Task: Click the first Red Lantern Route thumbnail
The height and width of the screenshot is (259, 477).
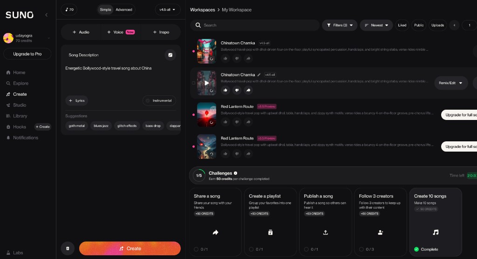Action: (206, 115)
